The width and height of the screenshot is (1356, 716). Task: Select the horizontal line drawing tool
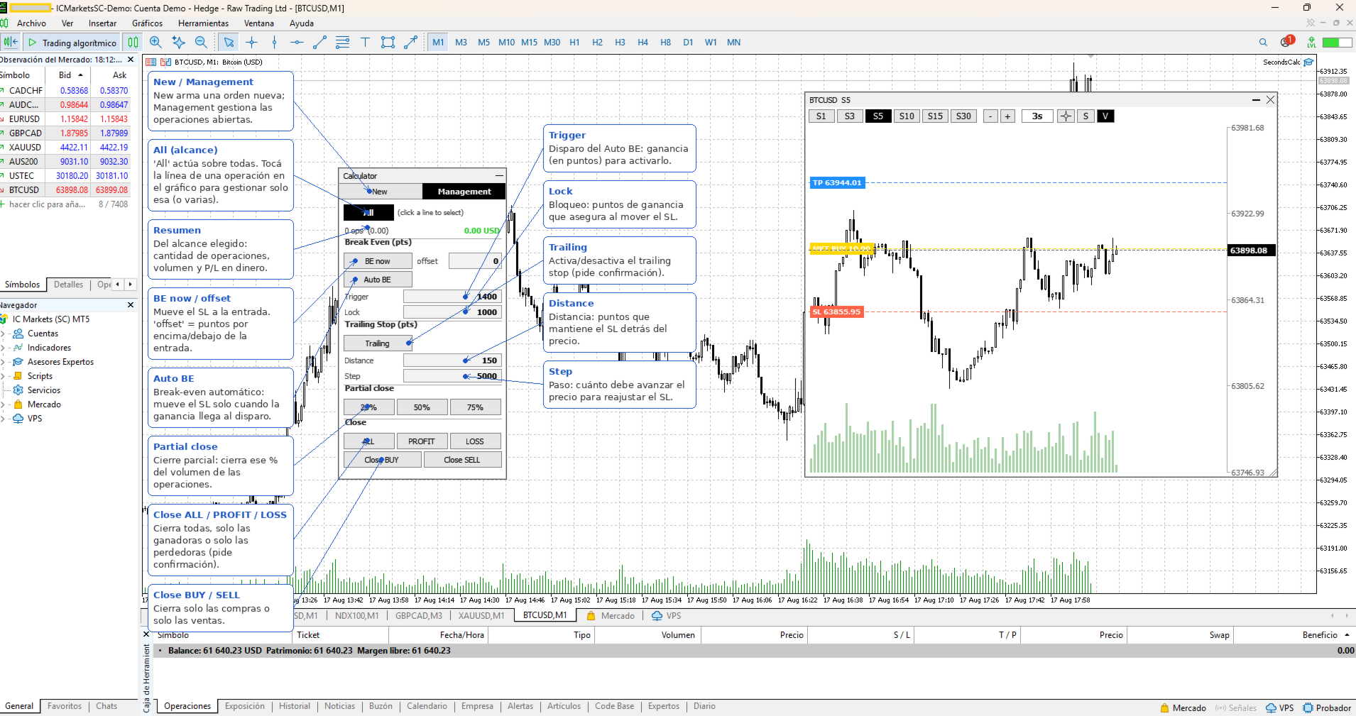(297, 43)
